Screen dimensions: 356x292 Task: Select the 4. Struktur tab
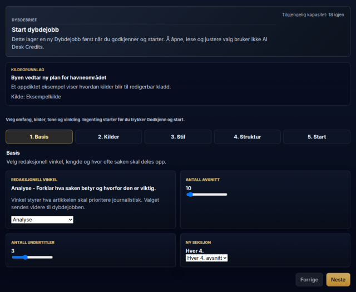coord(247,137)
